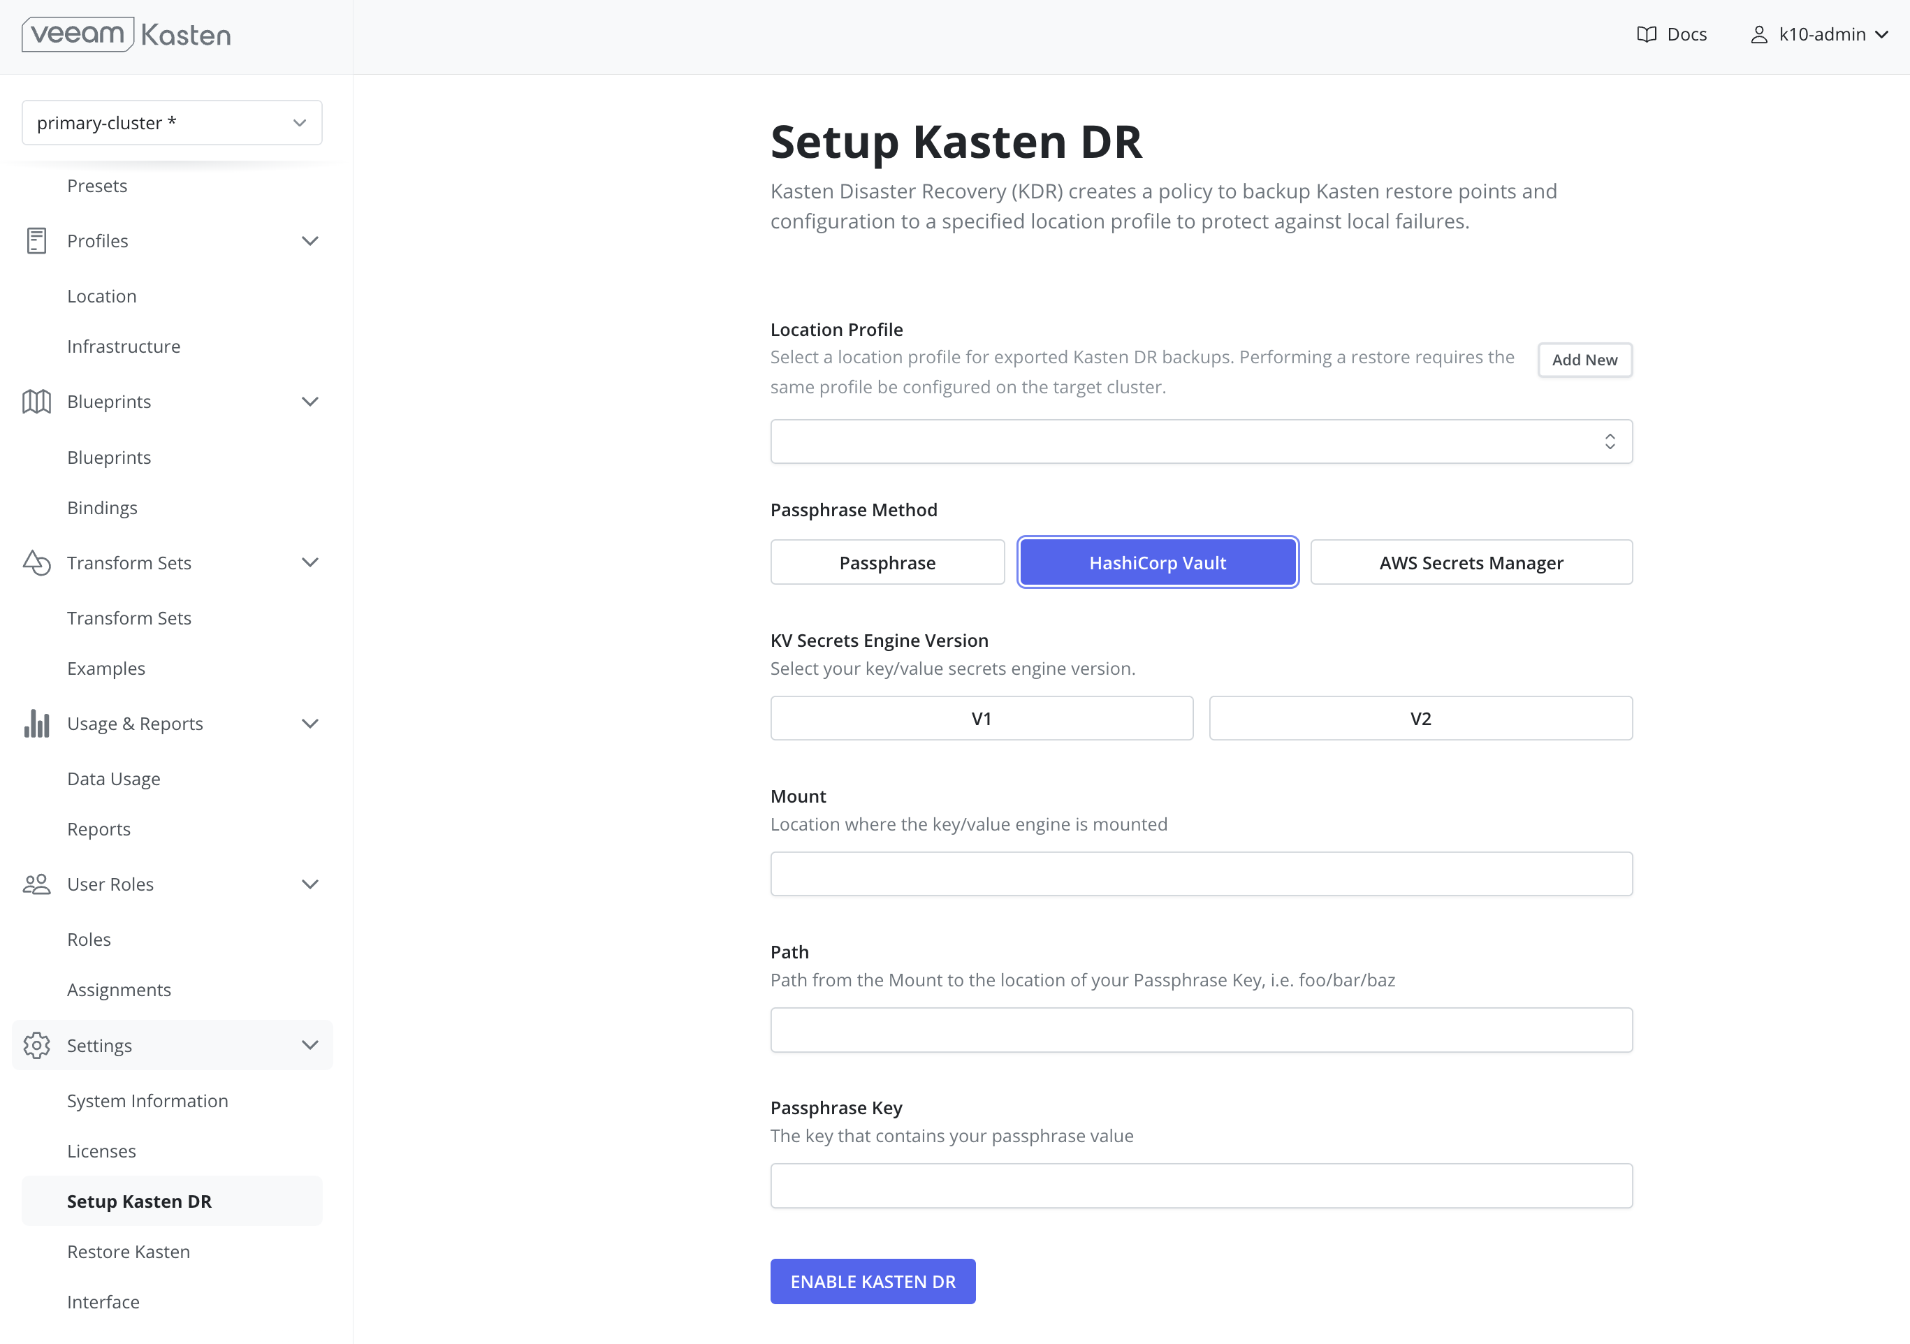Click the Profiles document icon

[x=36, y=240]
